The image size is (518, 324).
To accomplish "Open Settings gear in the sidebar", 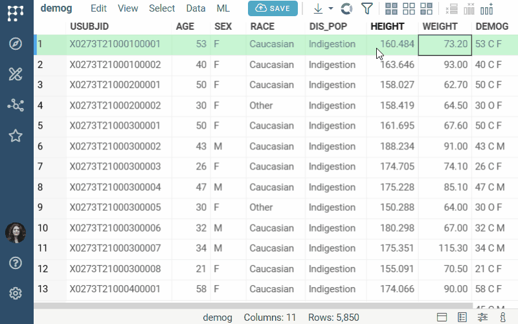I will pyautogui.click(x=16, y=294).
